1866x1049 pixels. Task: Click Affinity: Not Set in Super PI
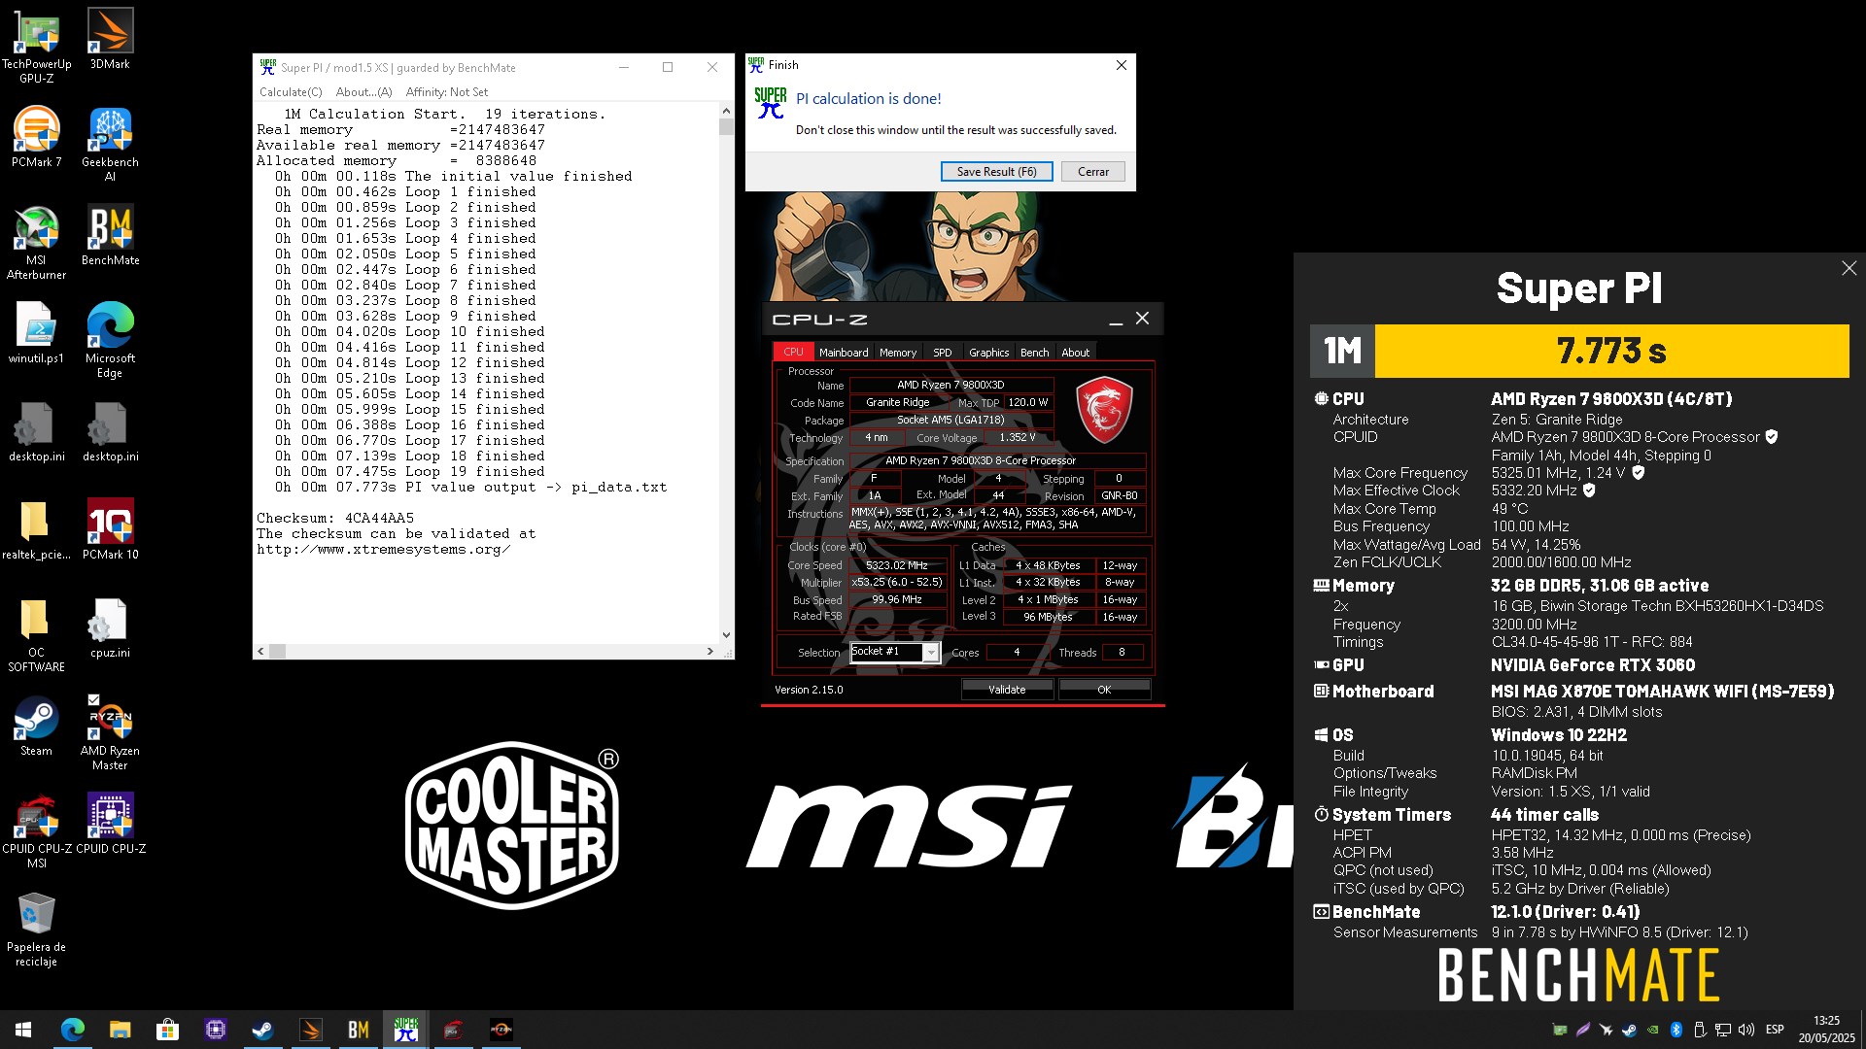pos(447,92)
